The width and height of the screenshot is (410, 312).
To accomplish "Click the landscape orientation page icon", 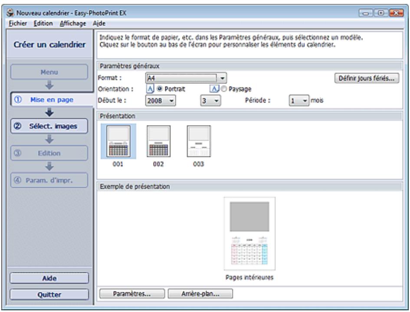I will coord(214,89).
